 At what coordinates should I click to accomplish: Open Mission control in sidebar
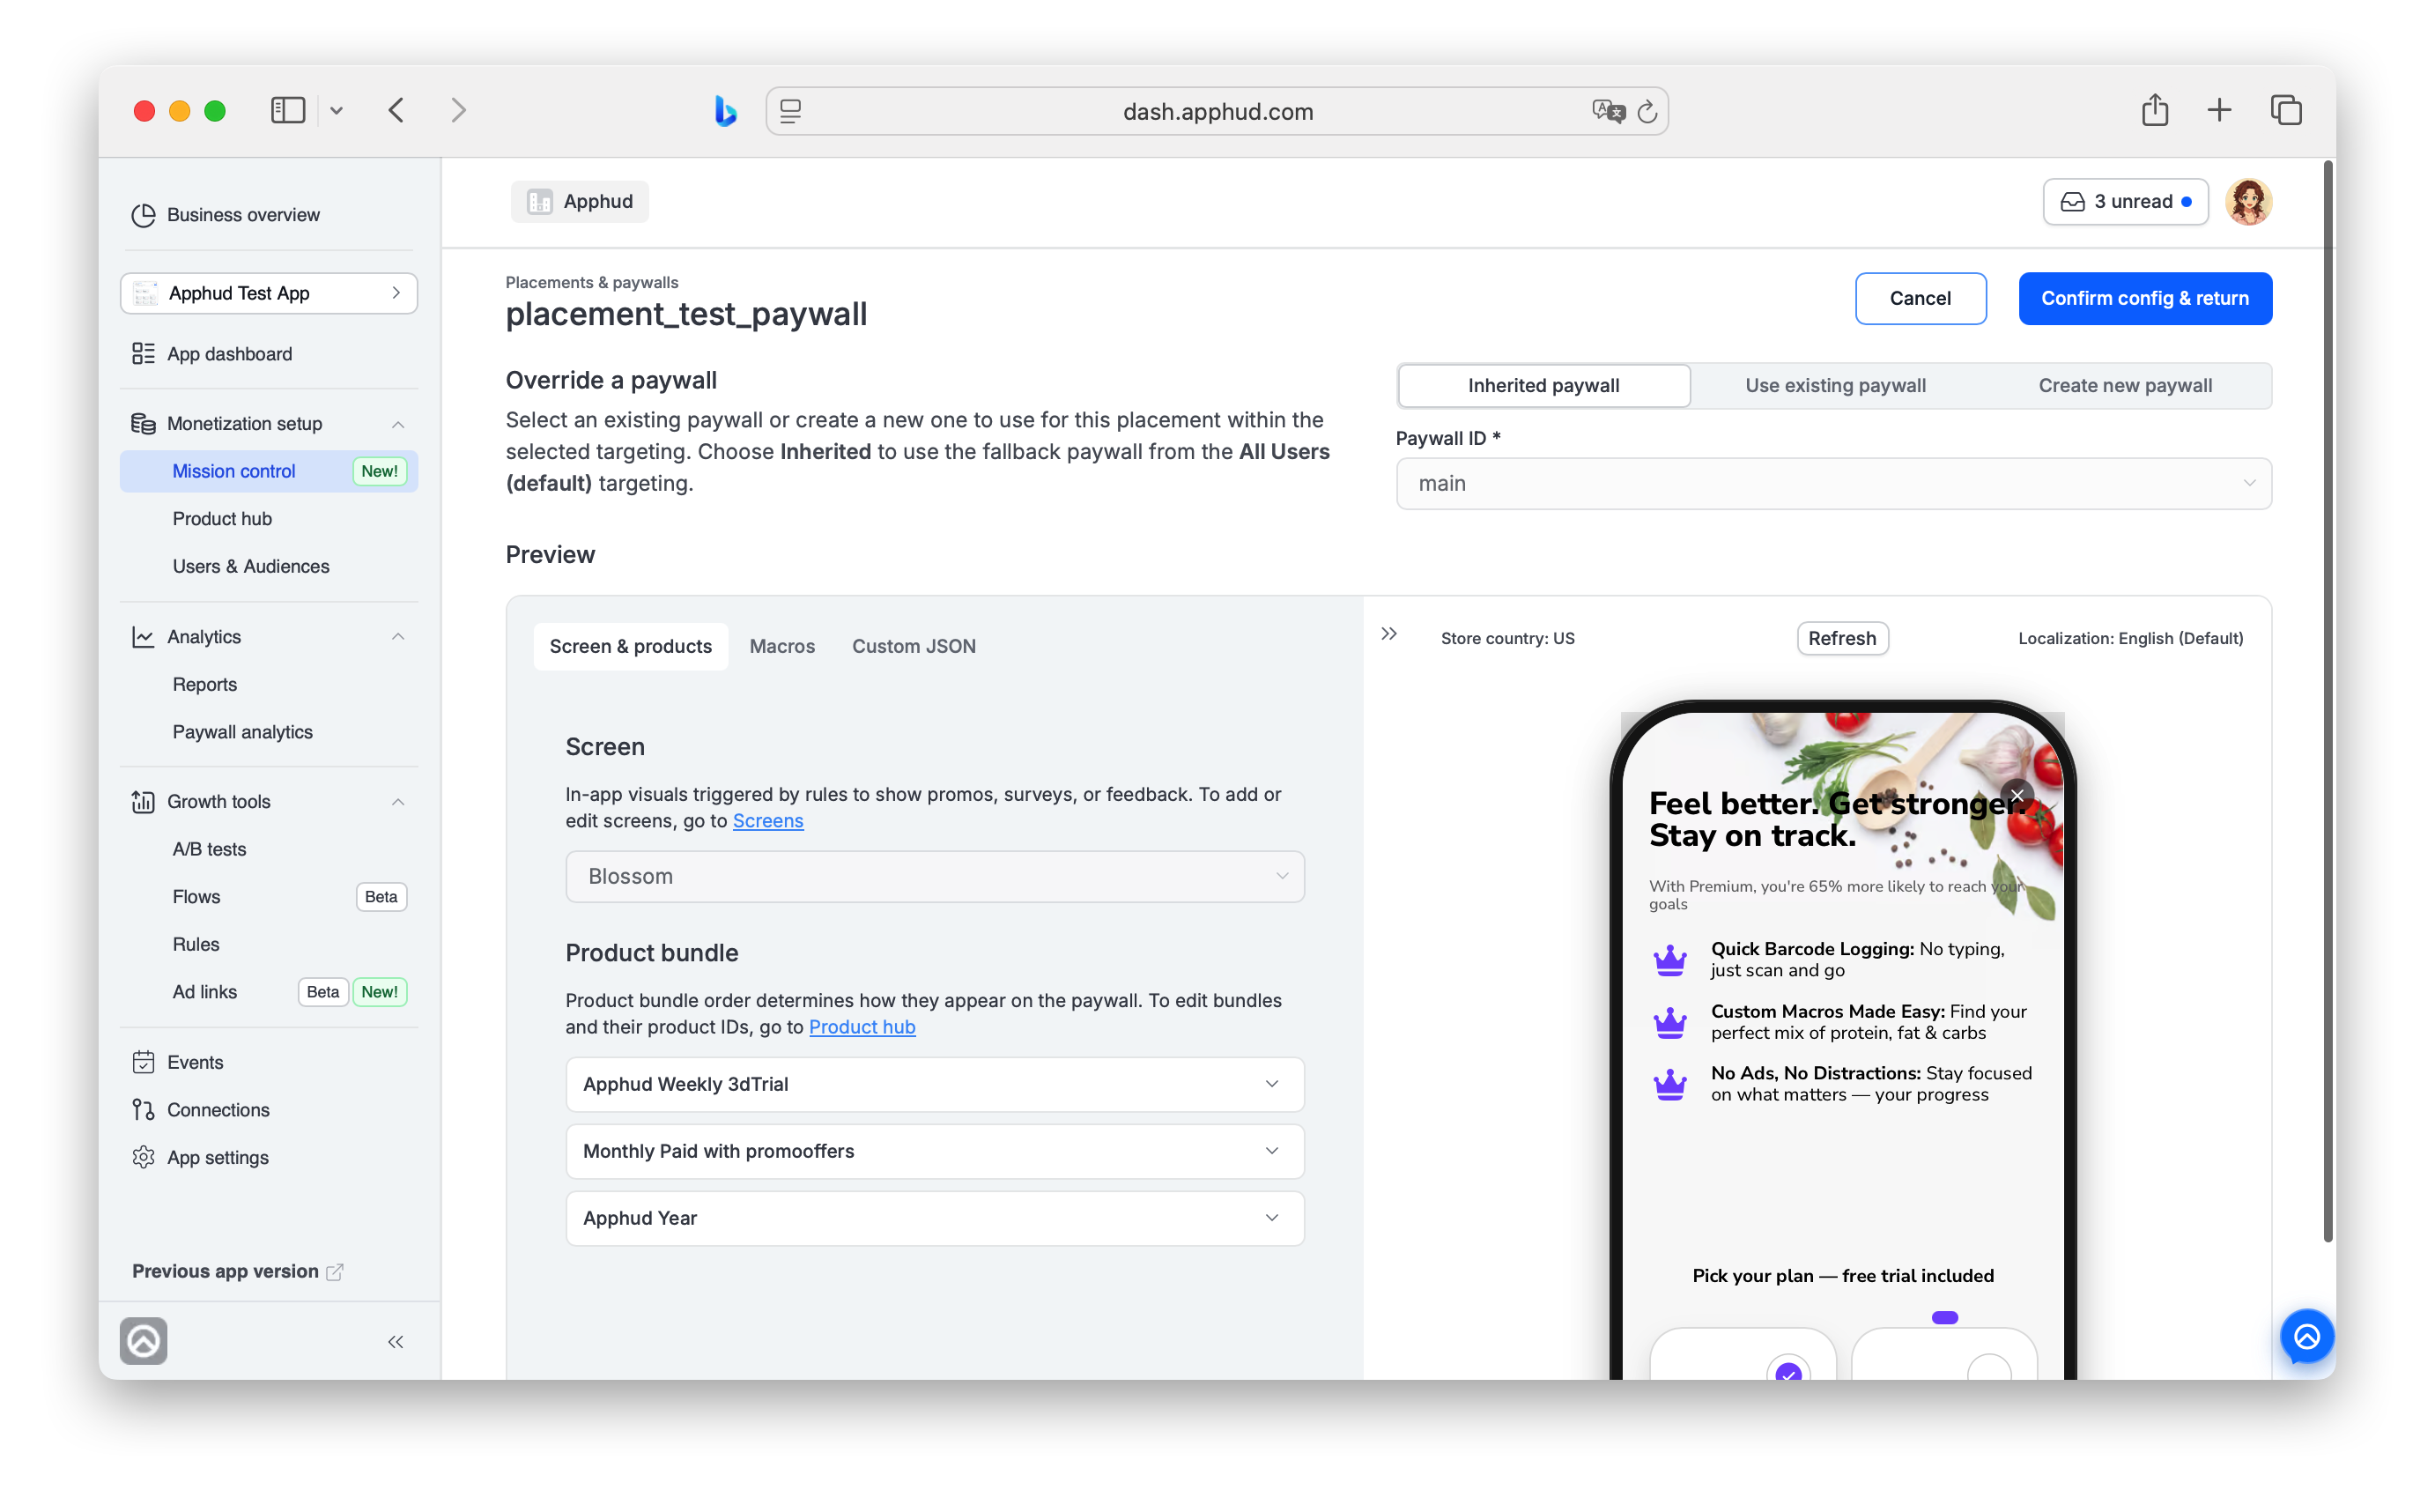point(269,472)
